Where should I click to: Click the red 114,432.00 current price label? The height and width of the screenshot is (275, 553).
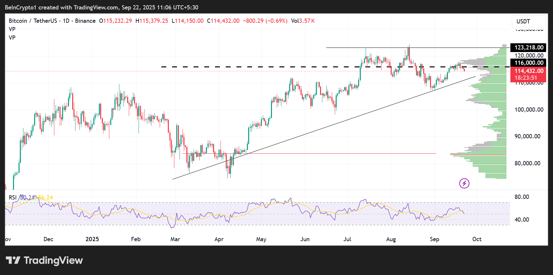529,71
